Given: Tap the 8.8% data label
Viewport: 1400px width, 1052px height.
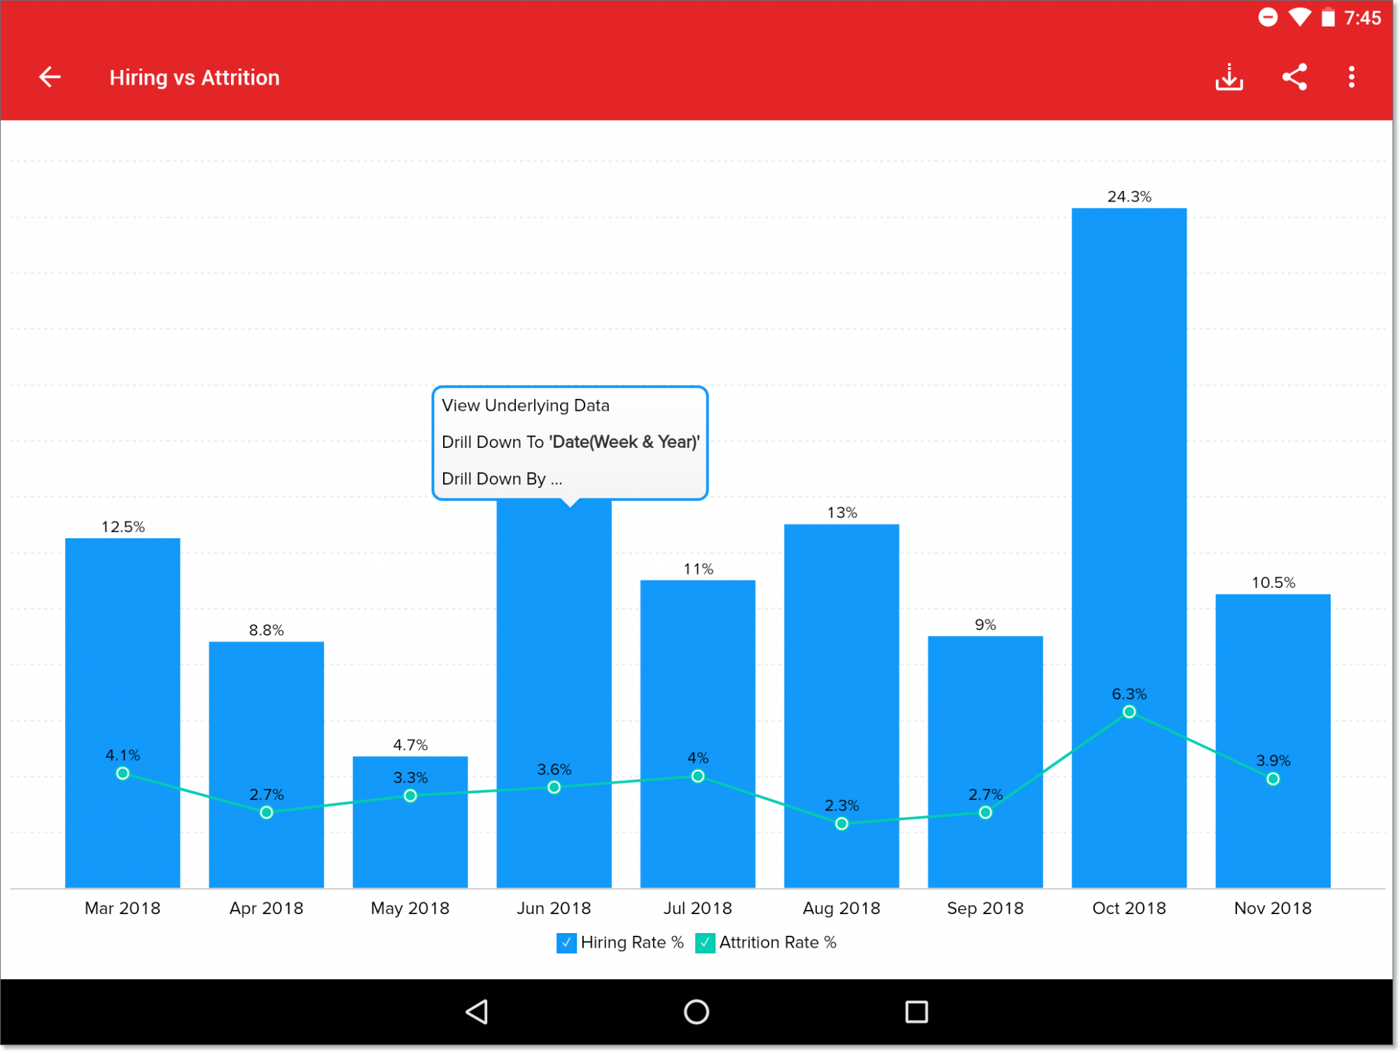Looking at the screenshot, I should pyautogui.click(x=267, y=631).
